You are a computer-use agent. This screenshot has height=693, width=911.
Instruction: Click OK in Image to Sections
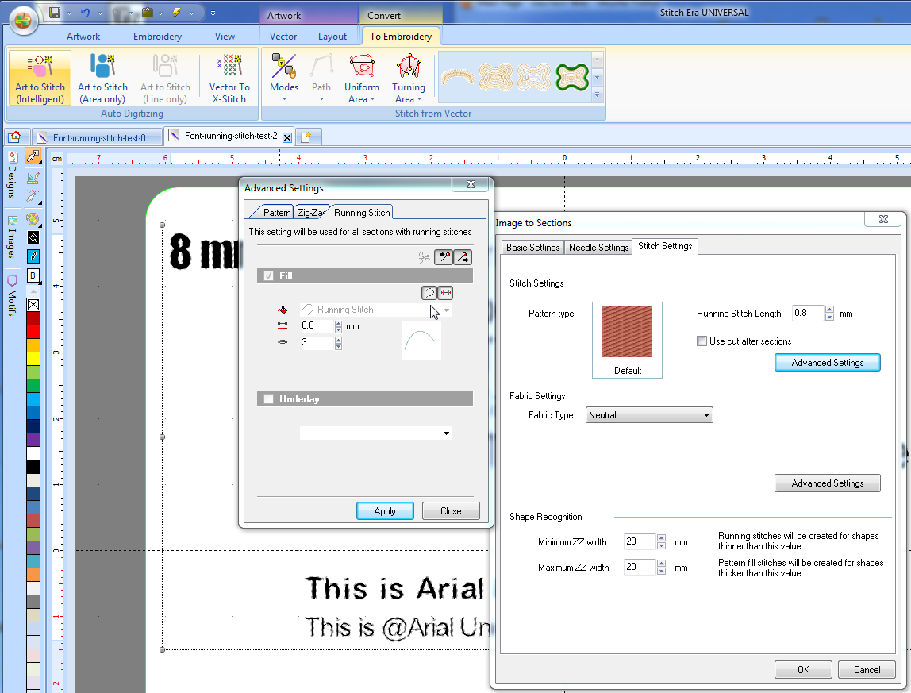click(x=803, y=670)
